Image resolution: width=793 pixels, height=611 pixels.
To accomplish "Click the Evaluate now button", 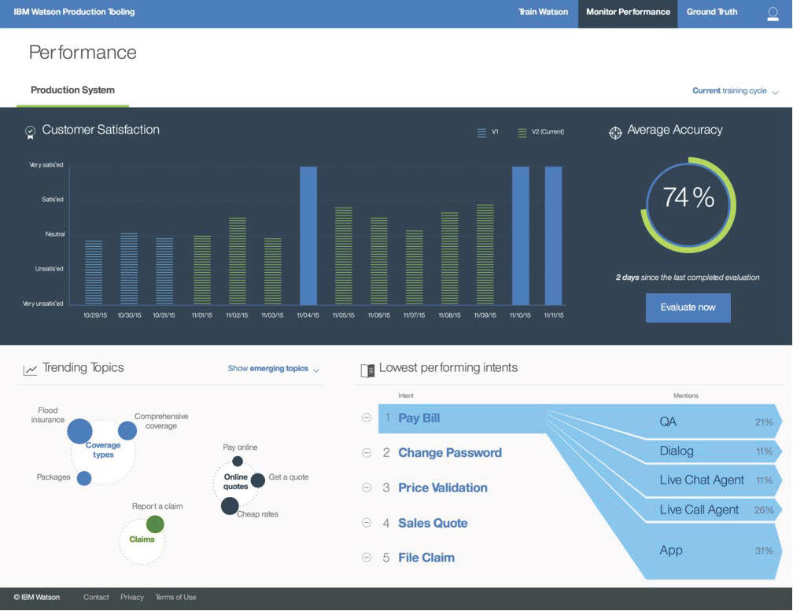I will click(688, 307).
